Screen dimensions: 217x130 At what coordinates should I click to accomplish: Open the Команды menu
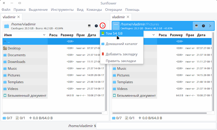(x=94, y=10)
